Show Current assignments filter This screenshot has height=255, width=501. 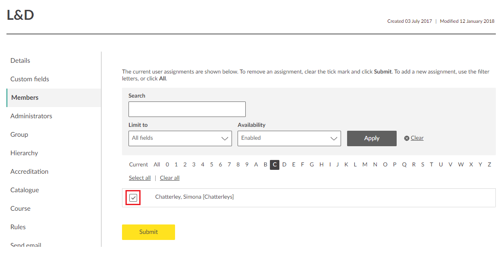tap(138, 165)
